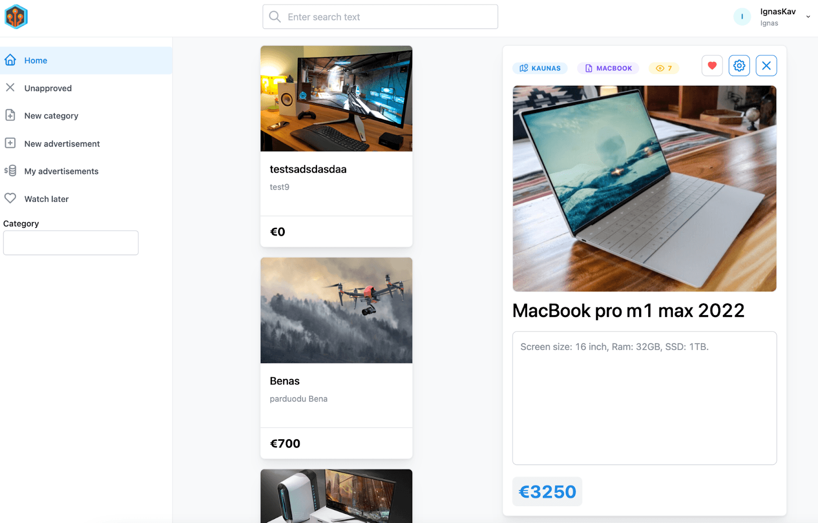
Task: Click the New advertisement plus icon
Action: click(x=10, y=143)
